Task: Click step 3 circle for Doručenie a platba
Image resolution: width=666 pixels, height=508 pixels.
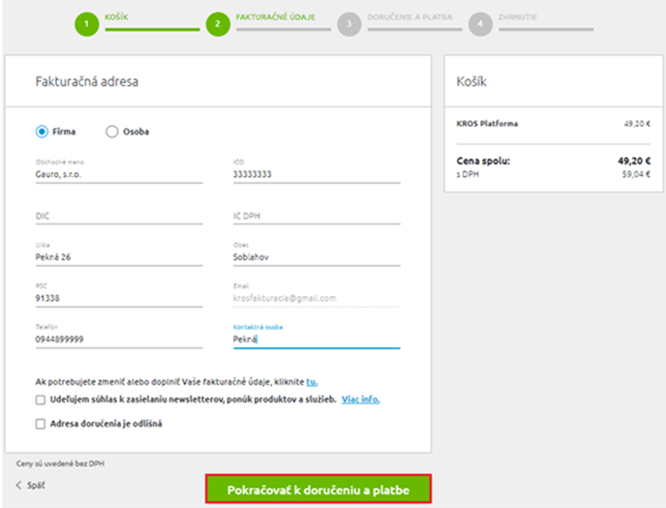Action: coord(349,24)
